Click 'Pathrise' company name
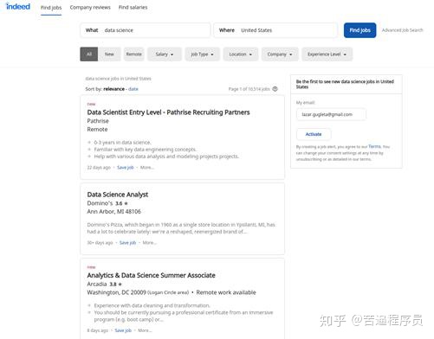Viewport: 434px width, 339px height. [x=98, y=121]
